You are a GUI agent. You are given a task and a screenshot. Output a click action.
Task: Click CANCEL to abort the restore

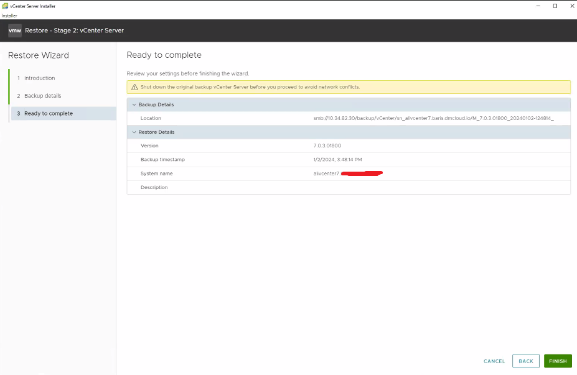pos(494,361)
